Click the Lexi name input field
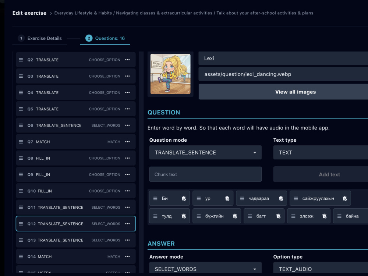 [x=283, y=58]
